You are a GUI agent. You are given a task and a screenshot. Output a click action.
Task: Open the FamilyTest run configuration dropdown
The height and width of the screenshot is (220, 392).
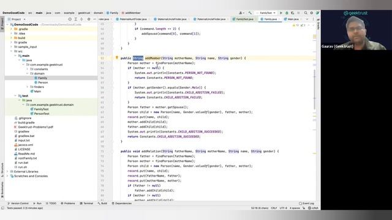click(266, 13)
